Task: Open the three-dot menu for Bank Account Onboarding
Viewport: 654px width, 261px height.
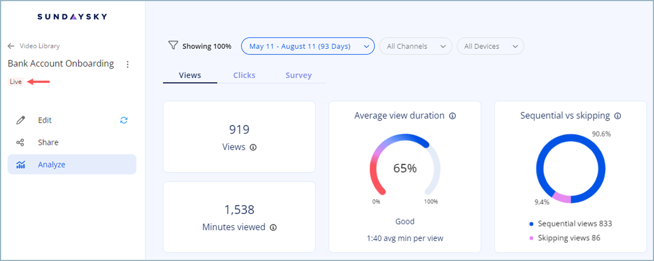Action: tap(128, 65)
